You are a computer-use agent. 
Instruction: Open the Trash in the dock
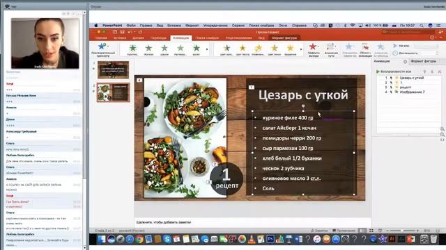pyautogui.click(x=433, y=239)
